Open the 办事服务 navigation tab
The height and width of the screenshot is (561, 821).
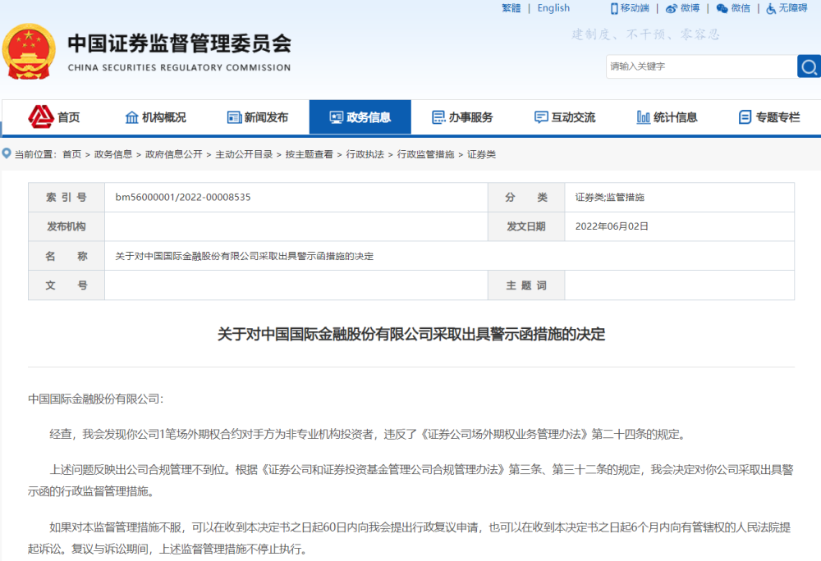click(x=462, y=117)
